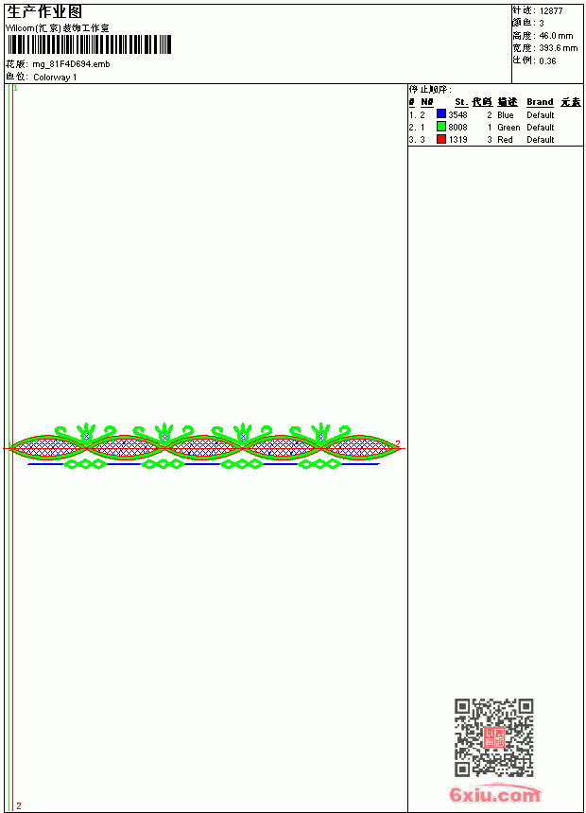The width and height of the screenshot is (586, 813).
Task: Click the red end marker 2 at the design's right tip
Action: coord(398,443)
